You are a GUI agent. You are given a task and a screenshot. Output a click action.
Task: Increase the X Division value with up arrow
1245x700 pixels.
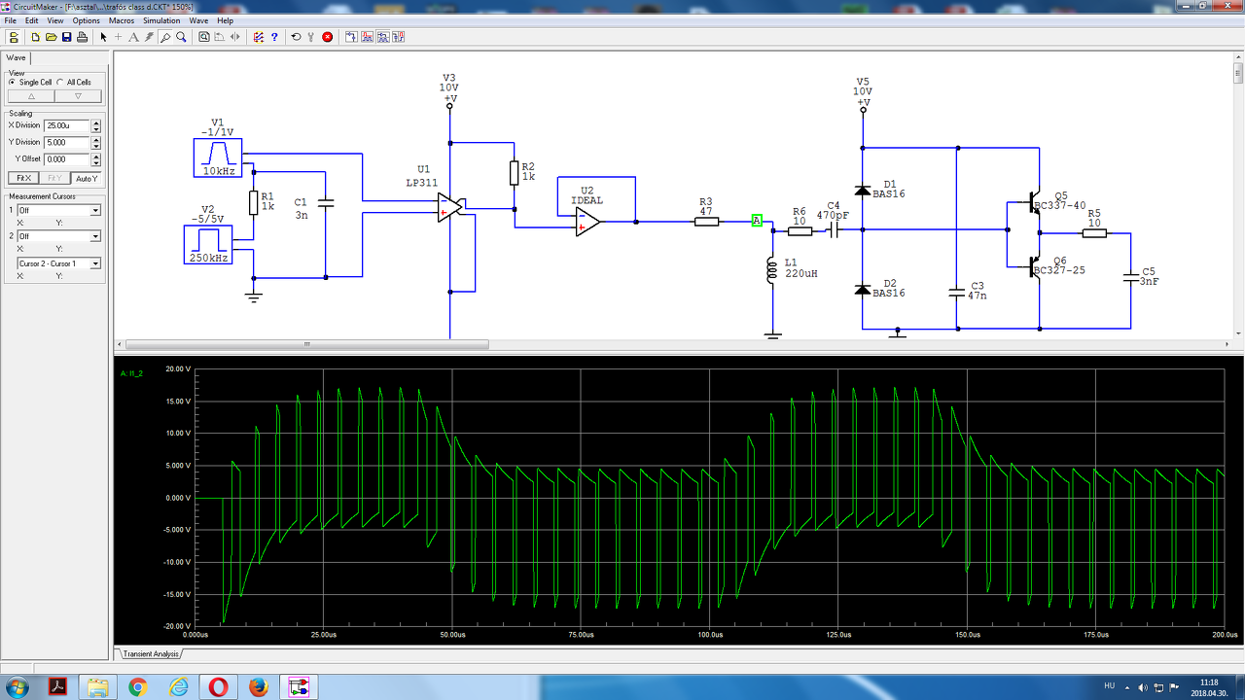pyautogui.click(x=96, y=122)
